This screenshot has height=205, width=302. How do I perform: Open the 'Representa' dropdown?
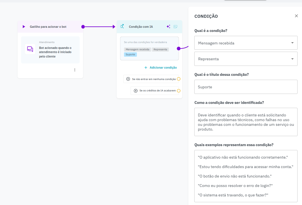point(246,59)
